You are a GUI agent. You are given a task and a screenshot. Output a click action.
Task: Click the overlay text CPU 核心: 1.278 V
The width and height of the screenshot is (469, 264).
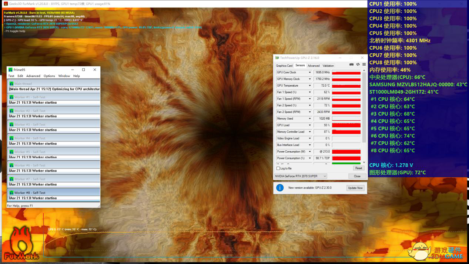point(391,165)
